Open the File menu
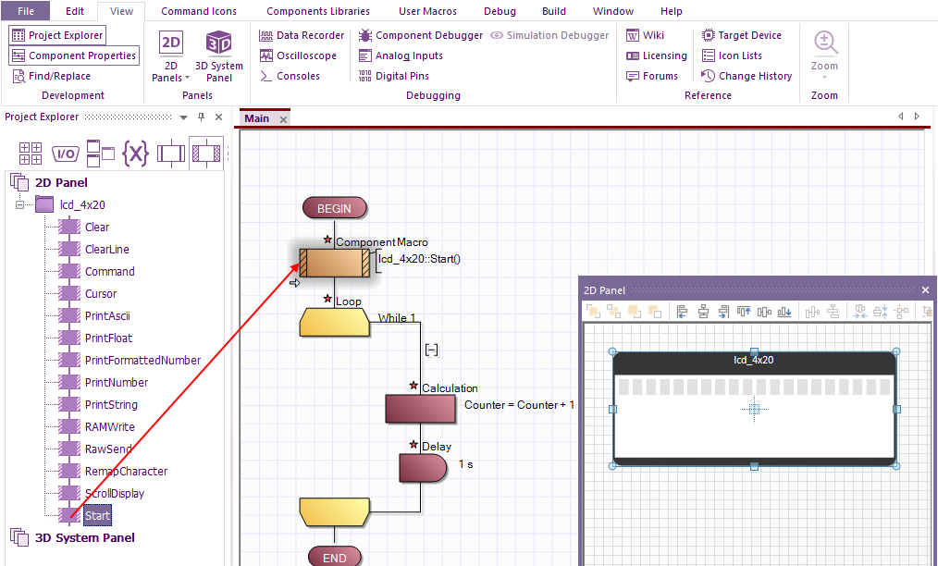Image resolution: width=938 pixels, height=566 pixels. point(26,11)
